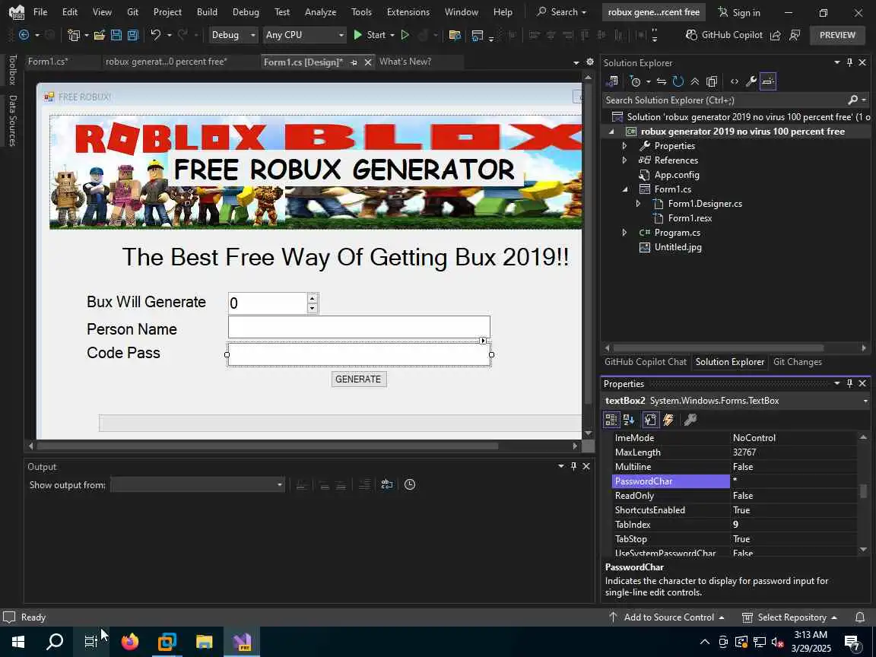
Task: Click the GENERATE button on the form
Action: (x=358, y=379)
